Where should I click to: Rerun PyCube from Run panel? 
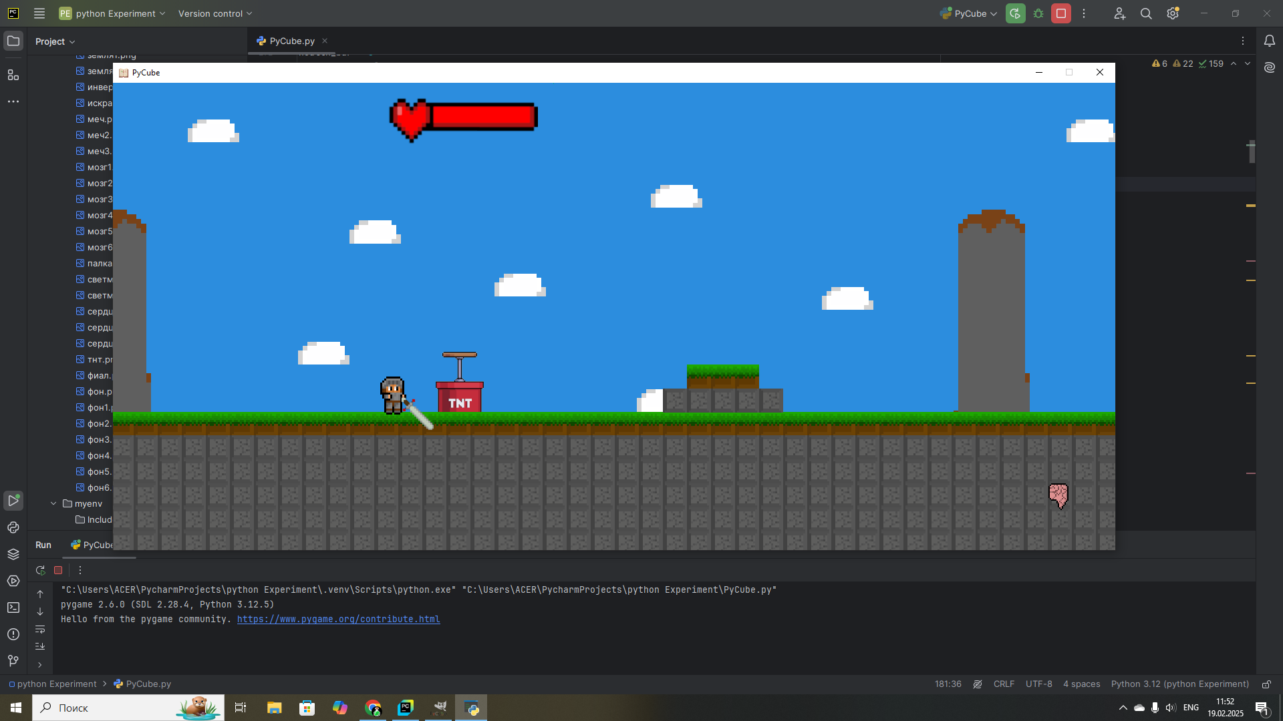tap(41, 570)
